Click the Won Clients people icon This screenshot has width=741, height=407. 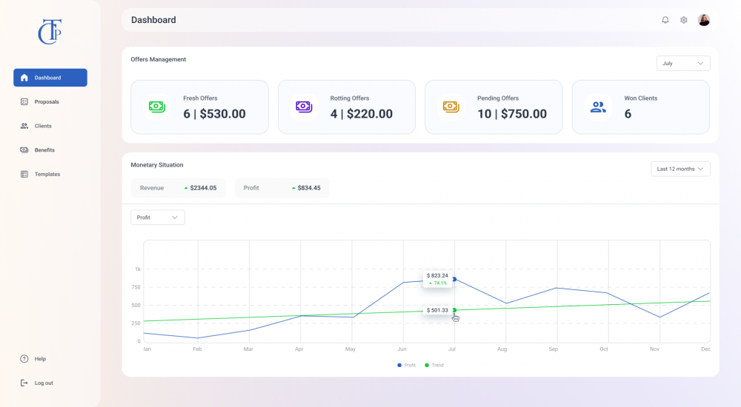[x=598, y=107]
